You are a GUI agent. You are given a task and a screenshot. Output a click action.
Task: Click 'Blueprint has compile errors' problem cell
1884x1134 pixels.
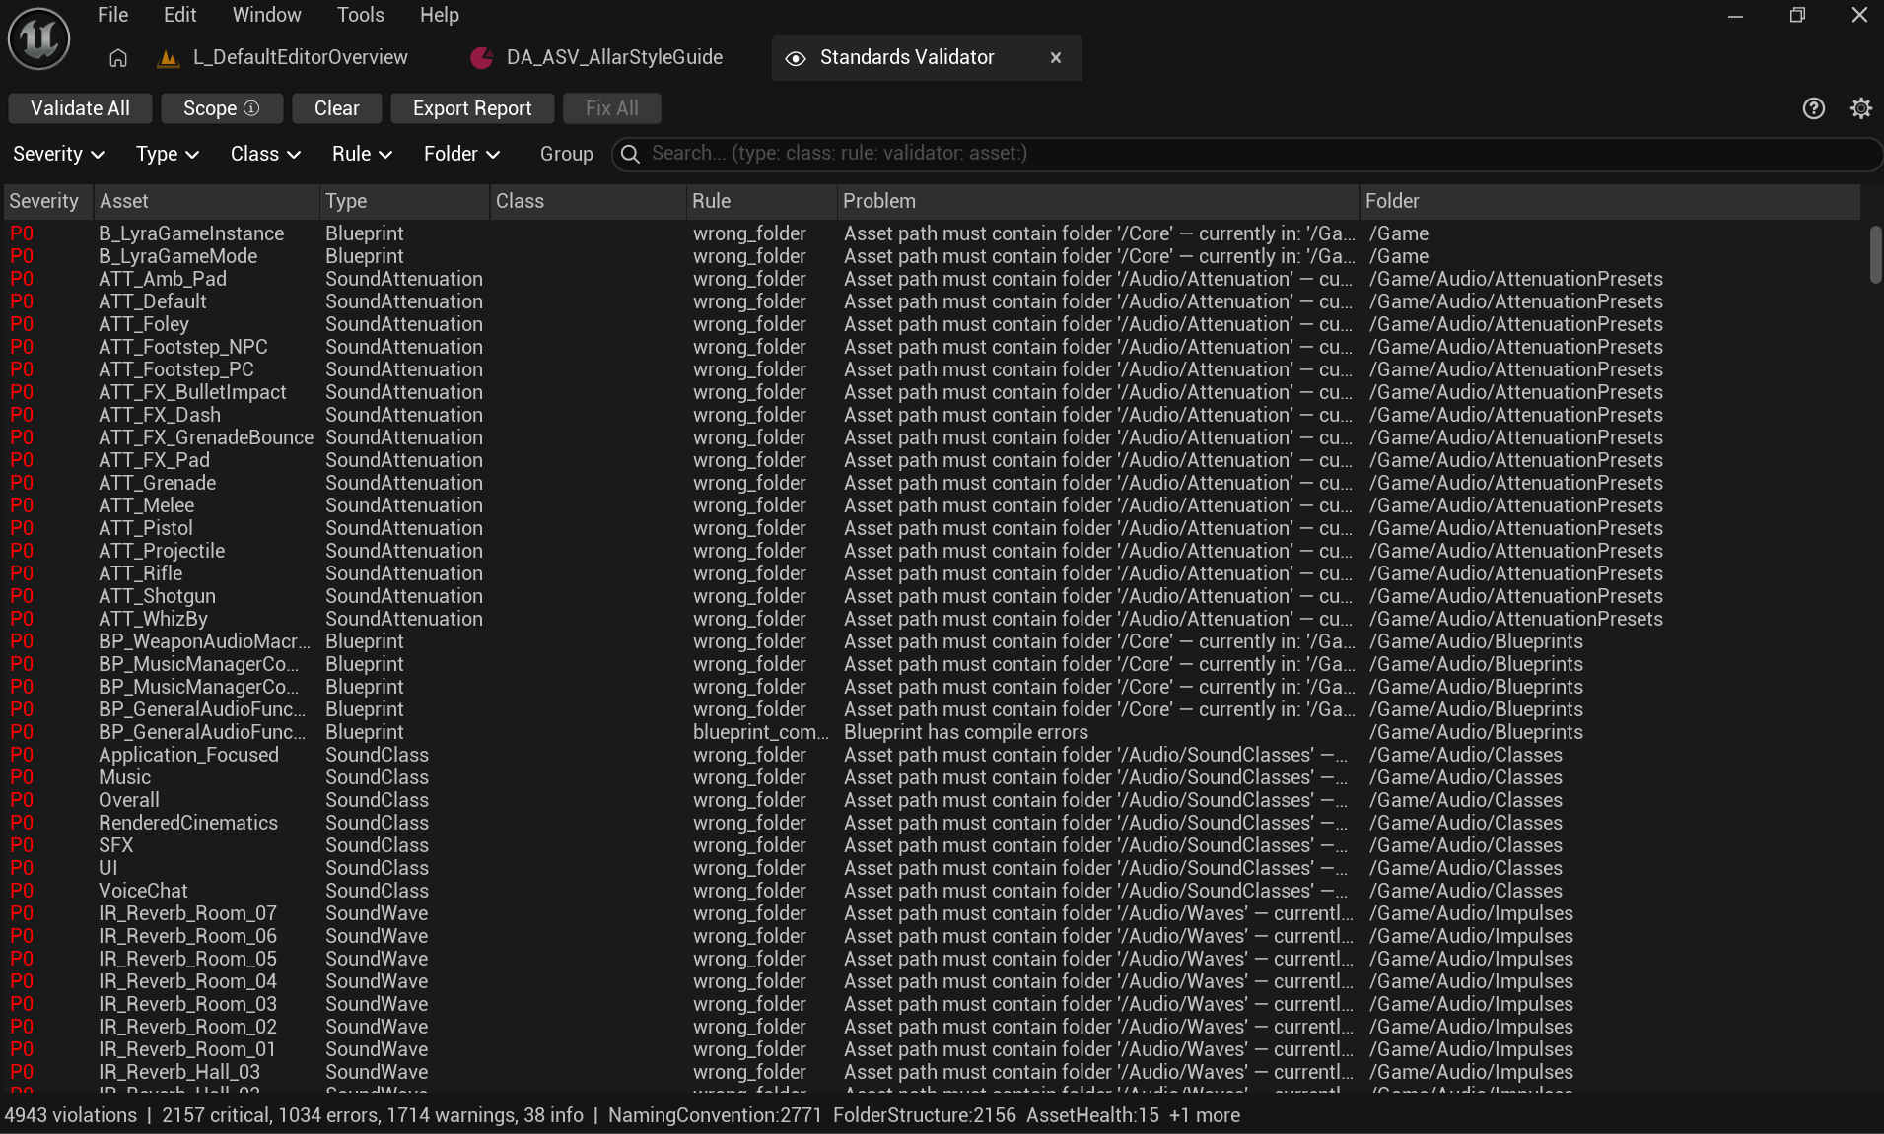click(966, 732)
